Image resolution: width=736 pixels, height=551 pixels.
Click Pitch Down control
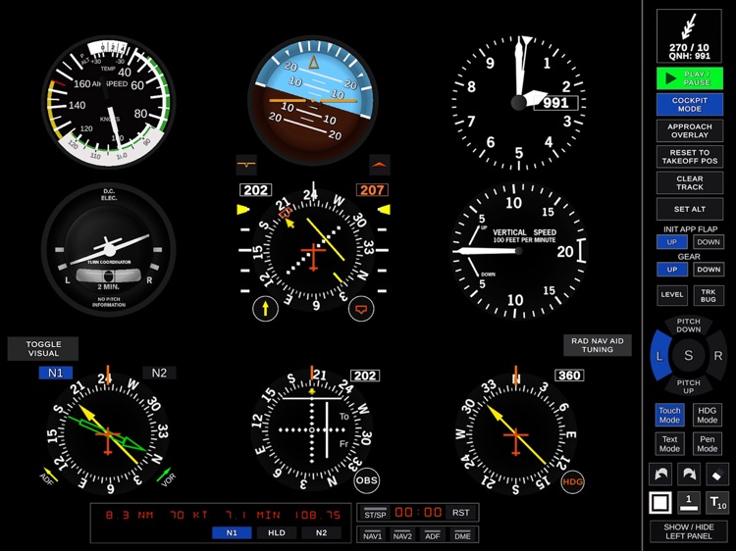pyautogui.click(x=689, y=325)
